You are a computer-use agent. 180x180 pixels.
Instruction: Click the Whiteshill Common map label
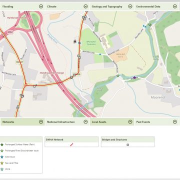(91, 43)
